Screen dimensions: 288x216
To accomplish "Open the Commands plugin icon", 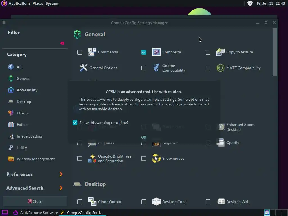I will click(x=92, y=52).
